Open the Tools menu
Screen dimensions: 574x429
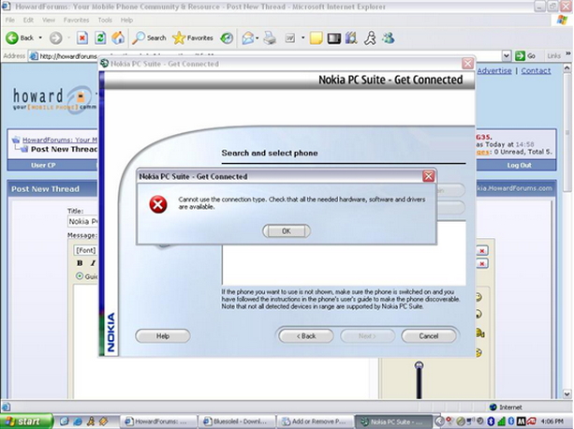click(x=104, y=19)
